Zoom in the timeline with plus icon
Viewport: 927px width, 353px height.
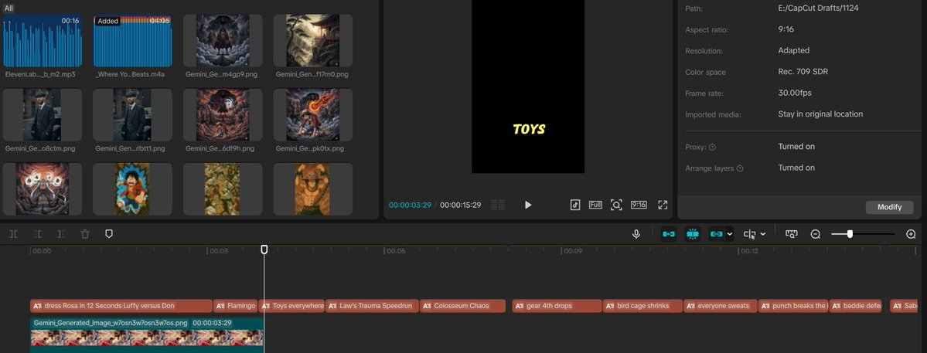click(x=911, y=234)
